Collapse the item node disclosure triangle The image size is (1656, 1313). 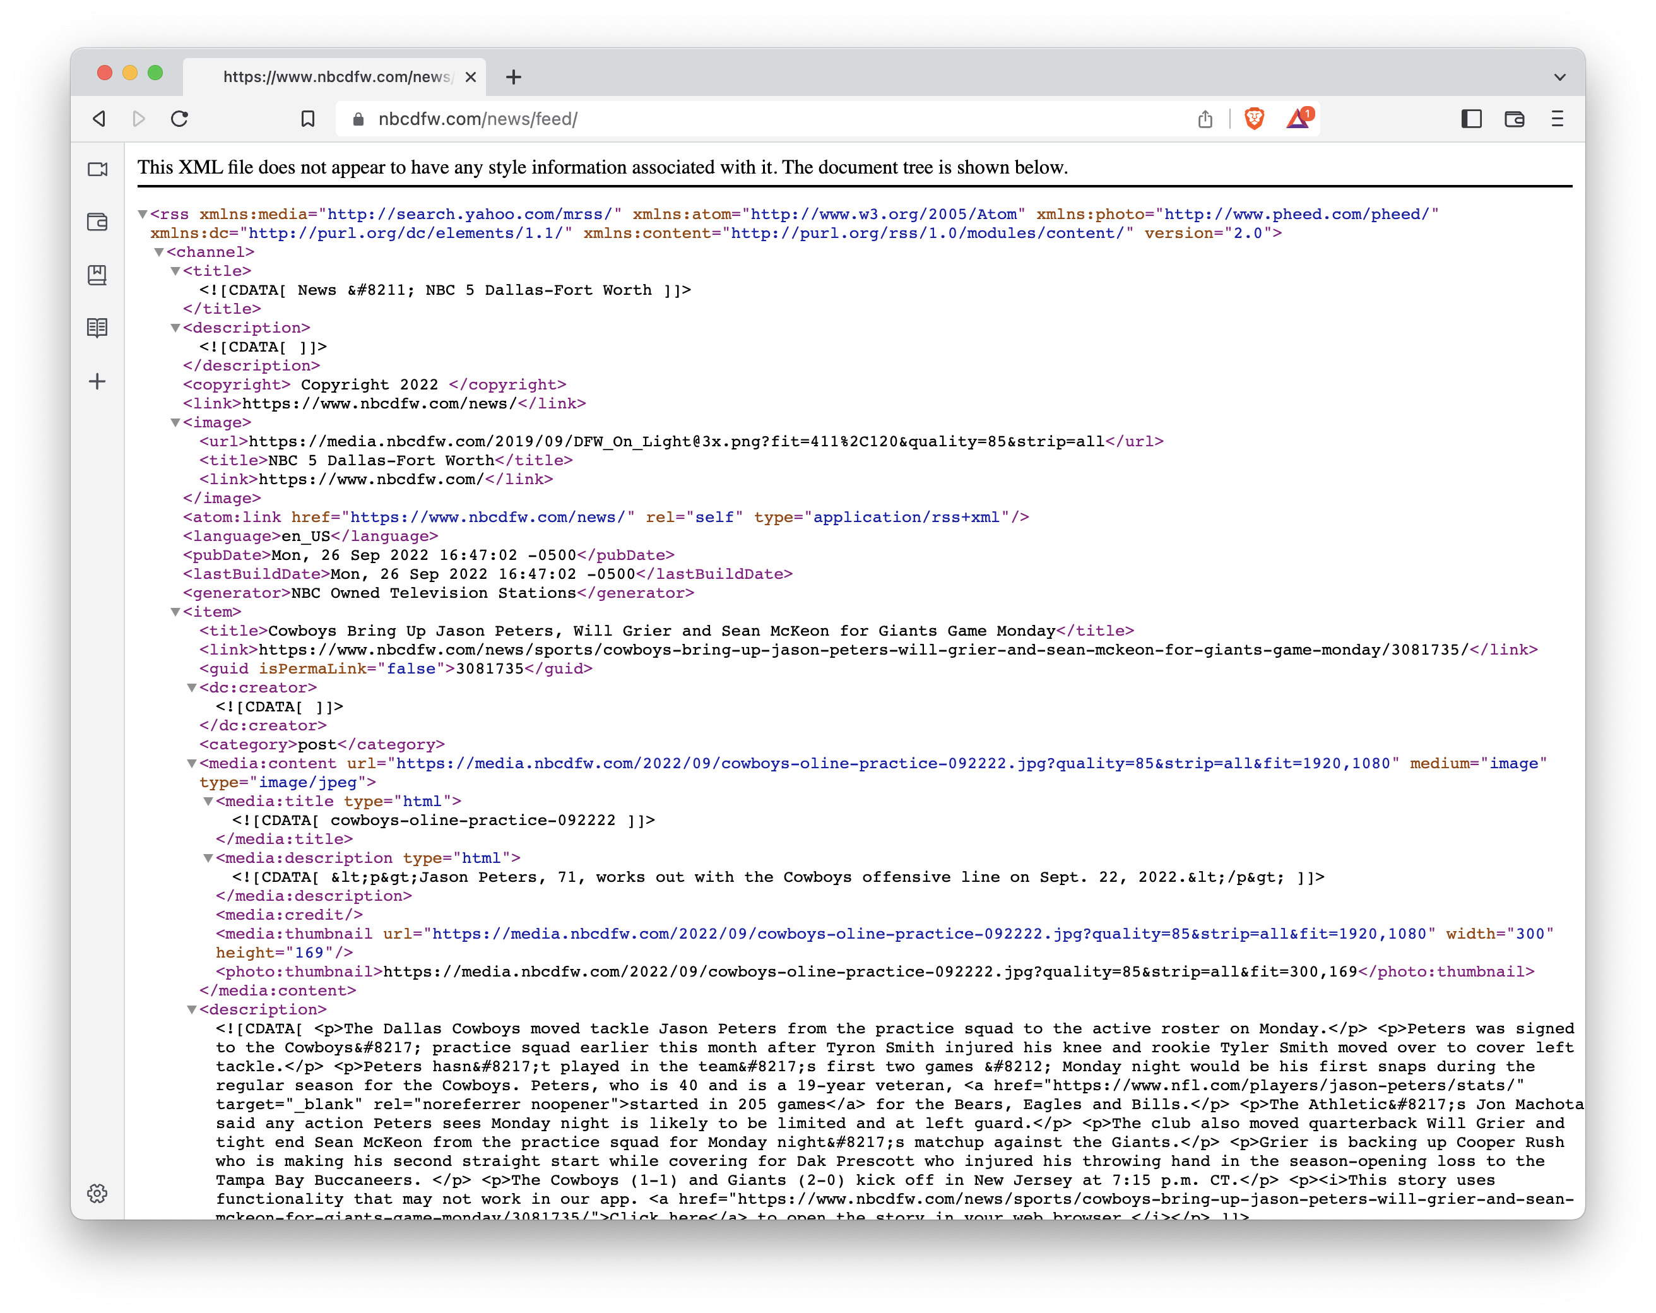pyautogui.click(x=176, y=612)
